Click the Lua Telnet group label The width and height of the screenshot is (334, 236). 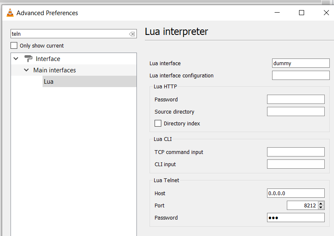click(166, 180)
